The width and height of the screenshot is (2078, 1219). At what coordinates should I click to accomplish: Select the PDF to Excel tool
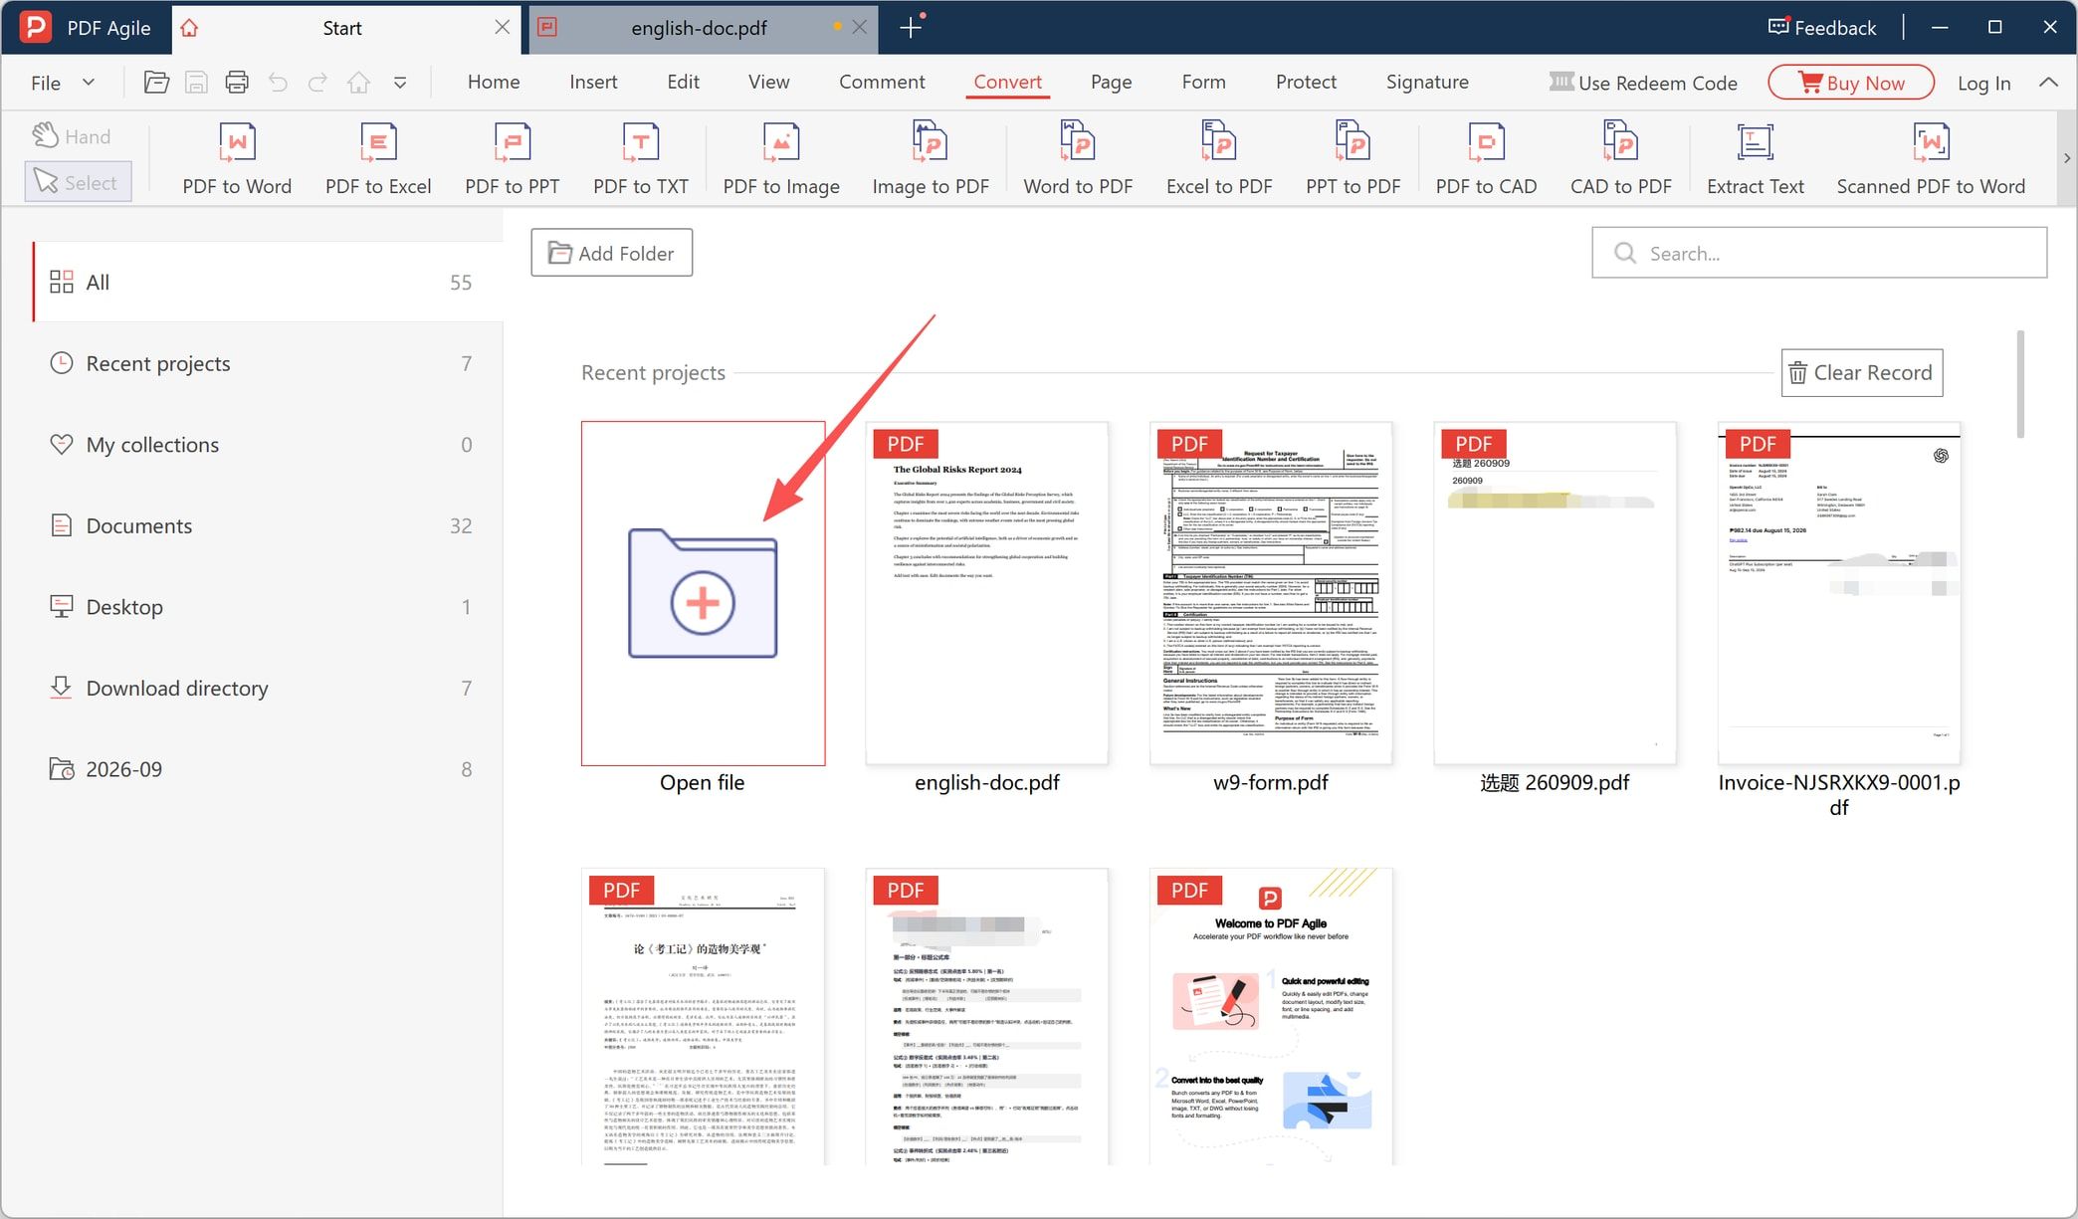[x=378, y=158]
